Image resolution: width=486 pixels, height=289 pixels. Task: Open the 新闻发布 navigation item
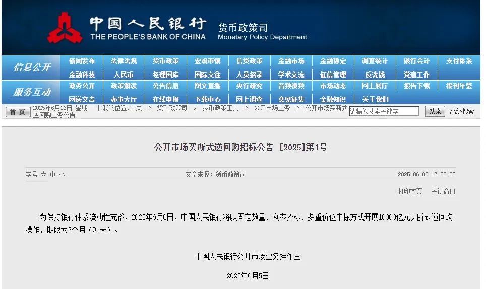82,61
